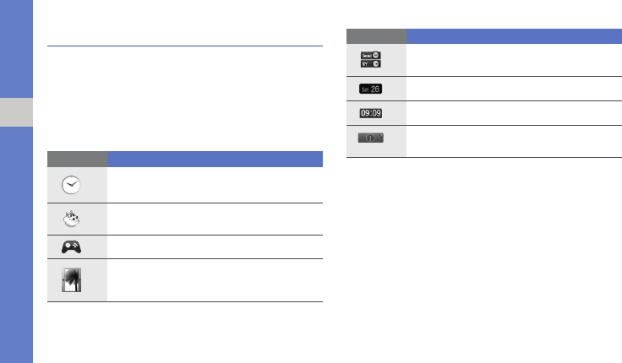Click the blank cell beside palm tree photo
The width and height of the screenshot is (622, 363).
tap(215, 281)
